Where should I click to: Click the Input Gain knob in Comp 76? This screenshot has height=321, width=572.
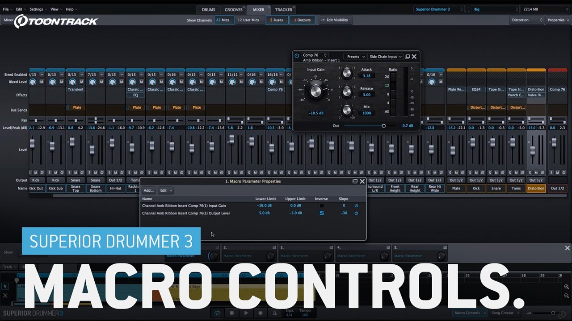[316, 91]
